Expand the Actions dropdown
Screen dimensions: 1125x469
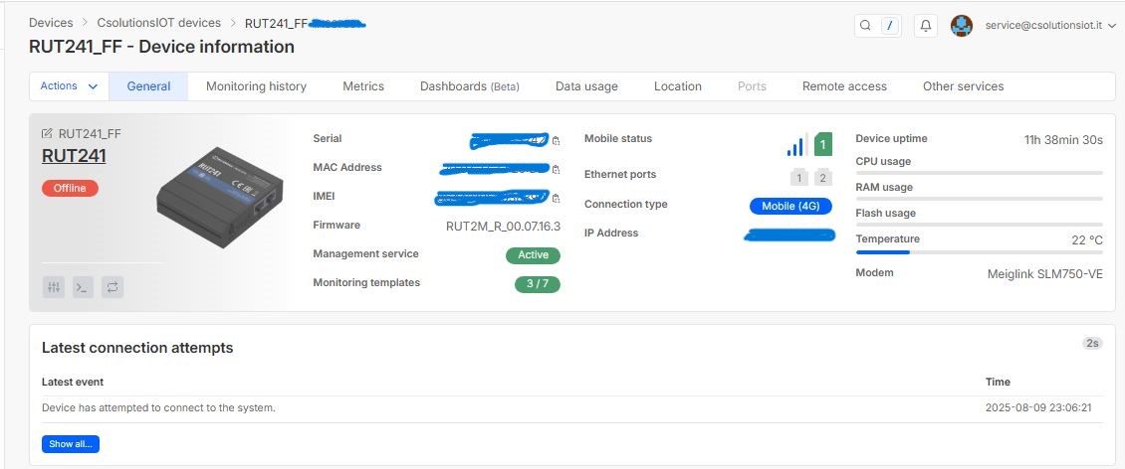[69, 86]
